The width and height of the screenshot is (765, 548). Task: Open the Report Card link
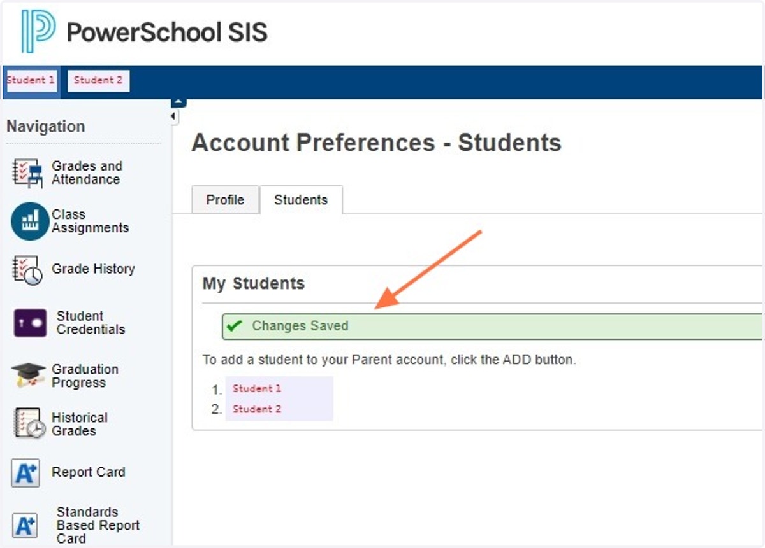[x=88, y=472]
